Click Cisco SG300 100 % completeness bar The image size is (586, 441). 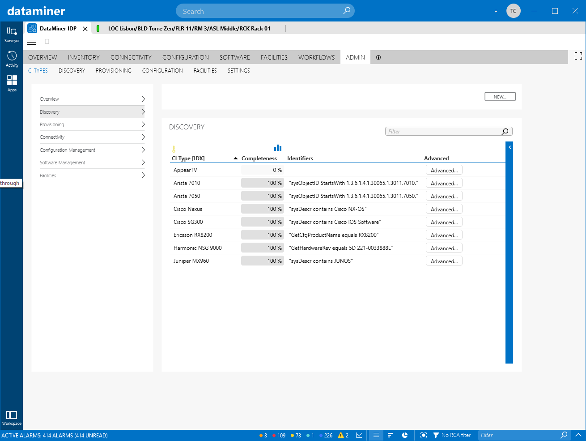click(263, 222)
